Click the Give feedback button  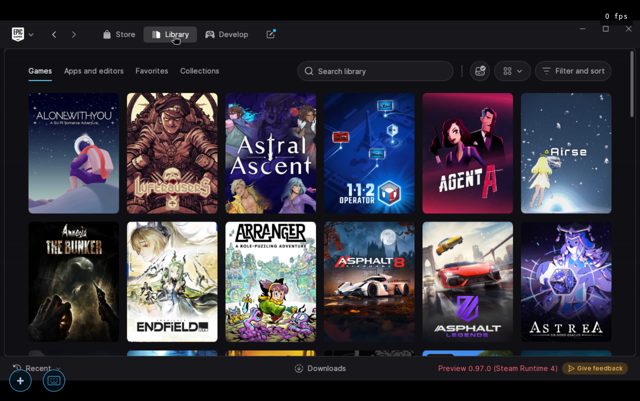595,368
